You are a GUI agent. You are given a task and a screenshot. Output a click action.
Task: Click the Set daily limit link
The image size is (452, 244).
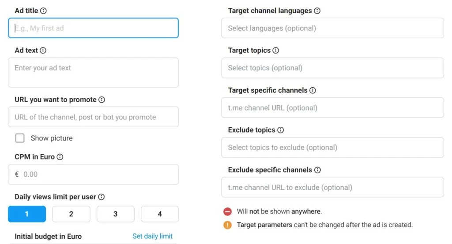[152, 236]
